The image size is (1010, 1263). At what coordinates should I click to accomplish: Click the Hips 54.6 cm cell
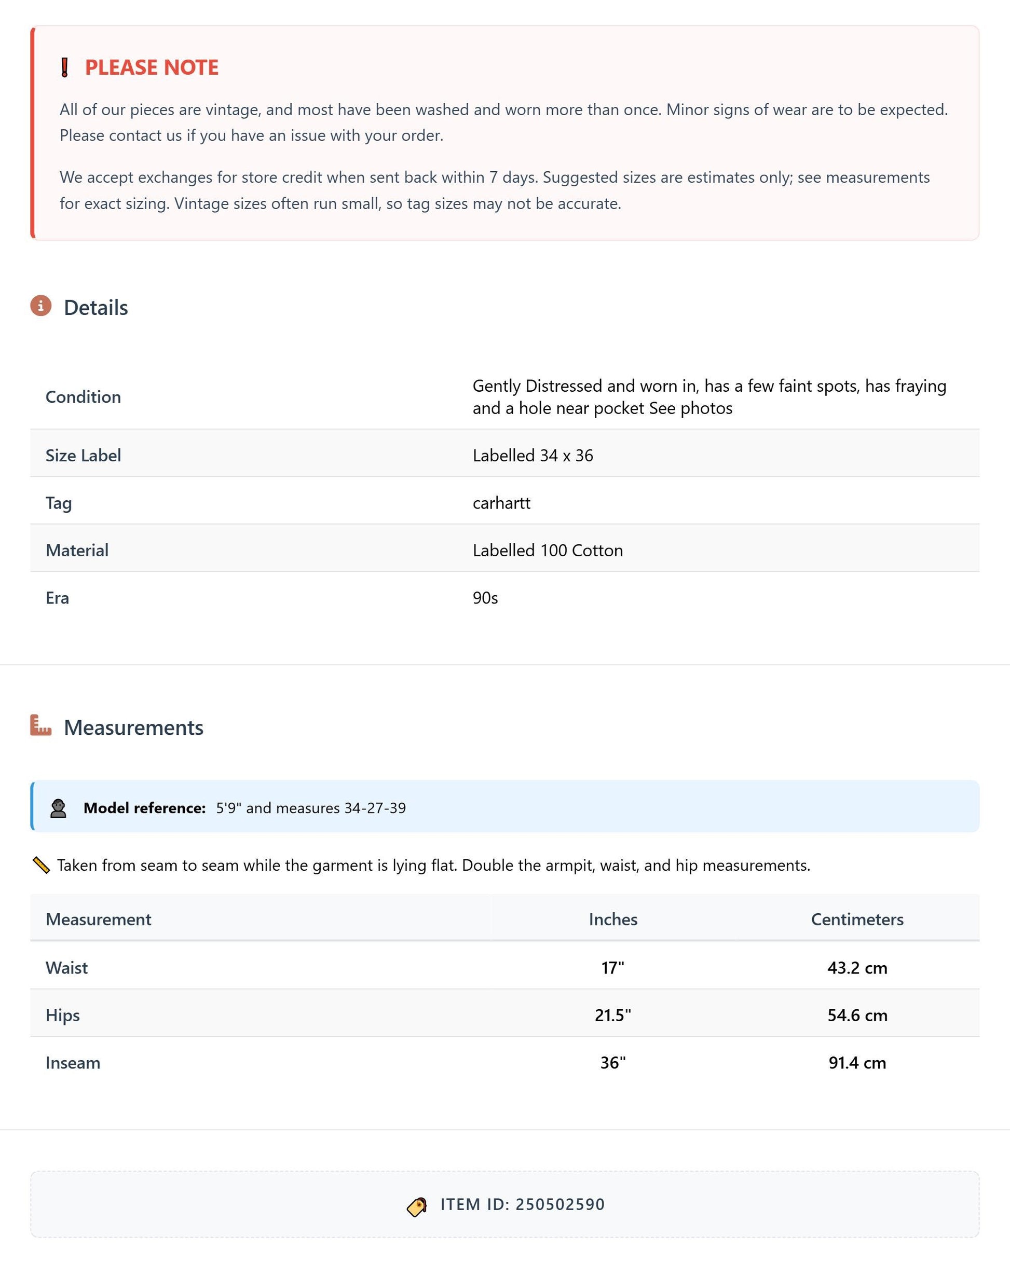click(x=857, y=1014)
